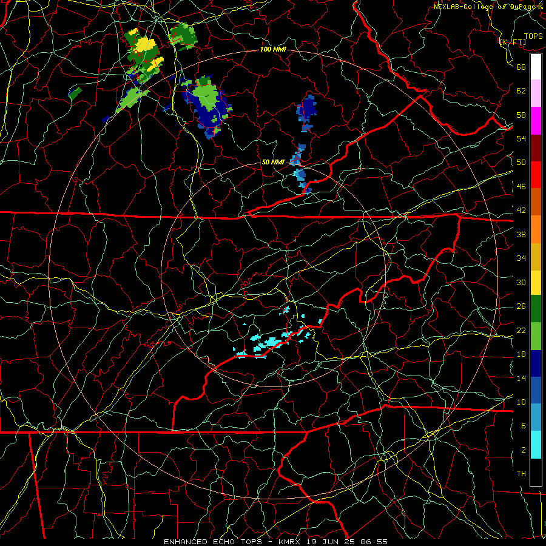This screenshot has width=546, height=546.
Task: Click the legend value 18
Action: point(521,354)
